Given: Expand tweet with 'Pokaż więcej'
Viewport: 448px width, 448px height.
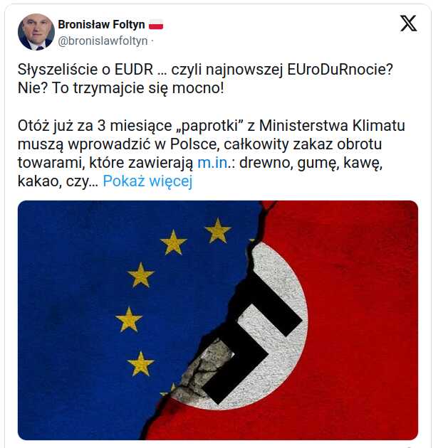Looking at the screenshot, I should click(147, 181).
